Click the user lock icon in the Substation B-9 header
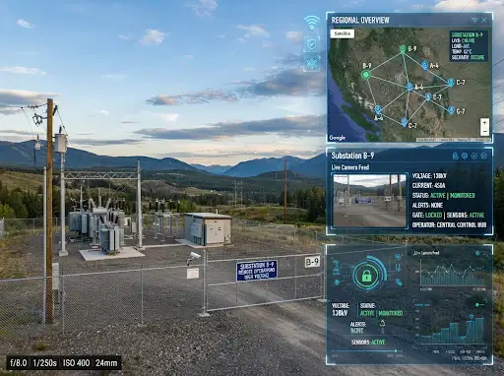This screenshot has height=376, width=504. 455,156
